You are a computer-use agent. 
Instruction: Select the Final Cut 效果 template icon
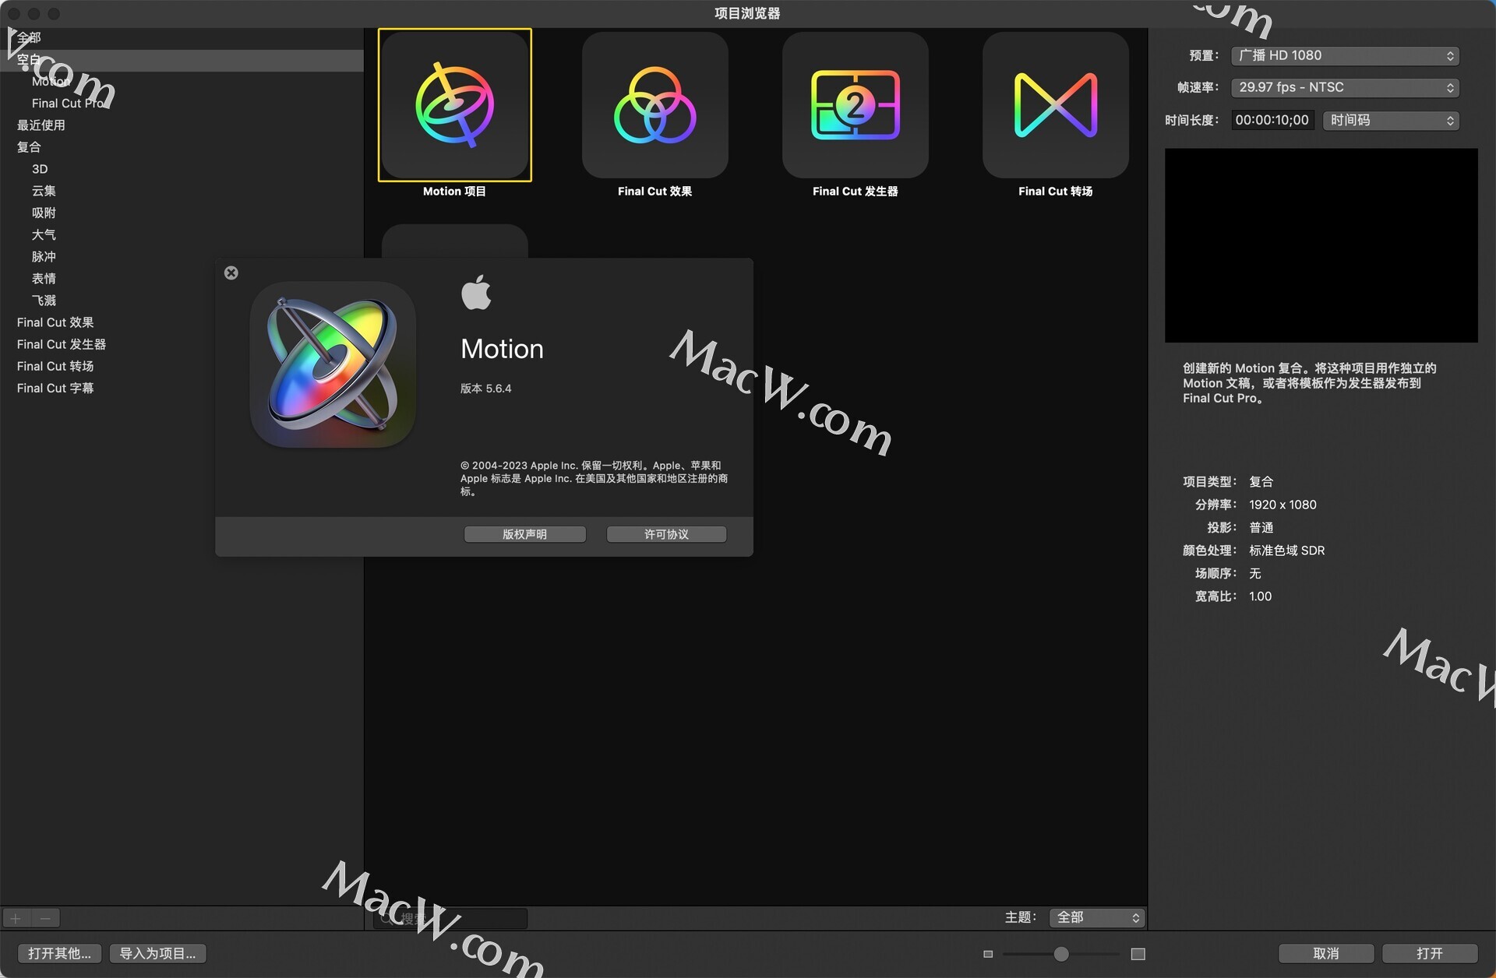point(655,105)
